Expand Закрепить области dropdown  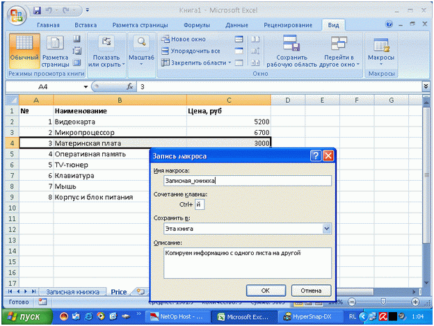click(196, 63)
